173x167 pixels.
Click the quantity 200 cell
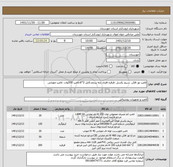40,145
